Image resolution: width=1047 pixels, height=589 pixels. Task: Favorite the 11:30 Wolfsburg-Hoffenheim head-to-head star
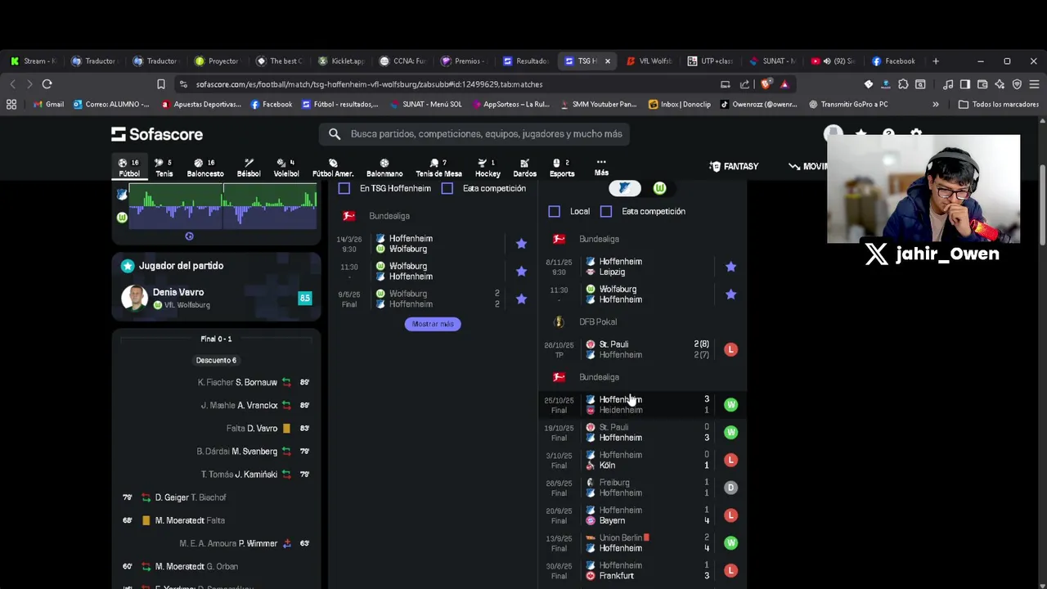[x=521, y=272]
